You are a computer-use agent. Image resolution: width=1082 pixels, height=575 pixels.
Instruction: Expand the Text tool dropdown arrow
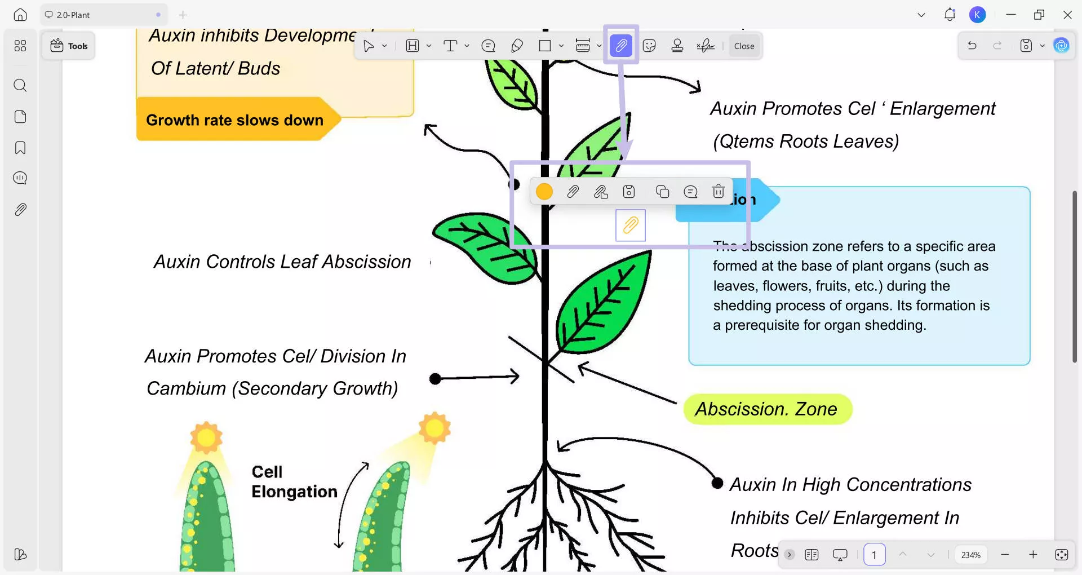tap(467, 46)
